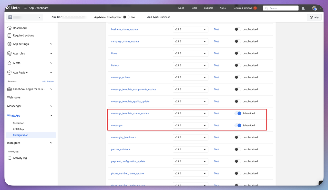Subscribe to campaign_status_update field
Image resolution: width=328 pixels, height=190 pixels.
pyautogui.click(x=238, y=41)
